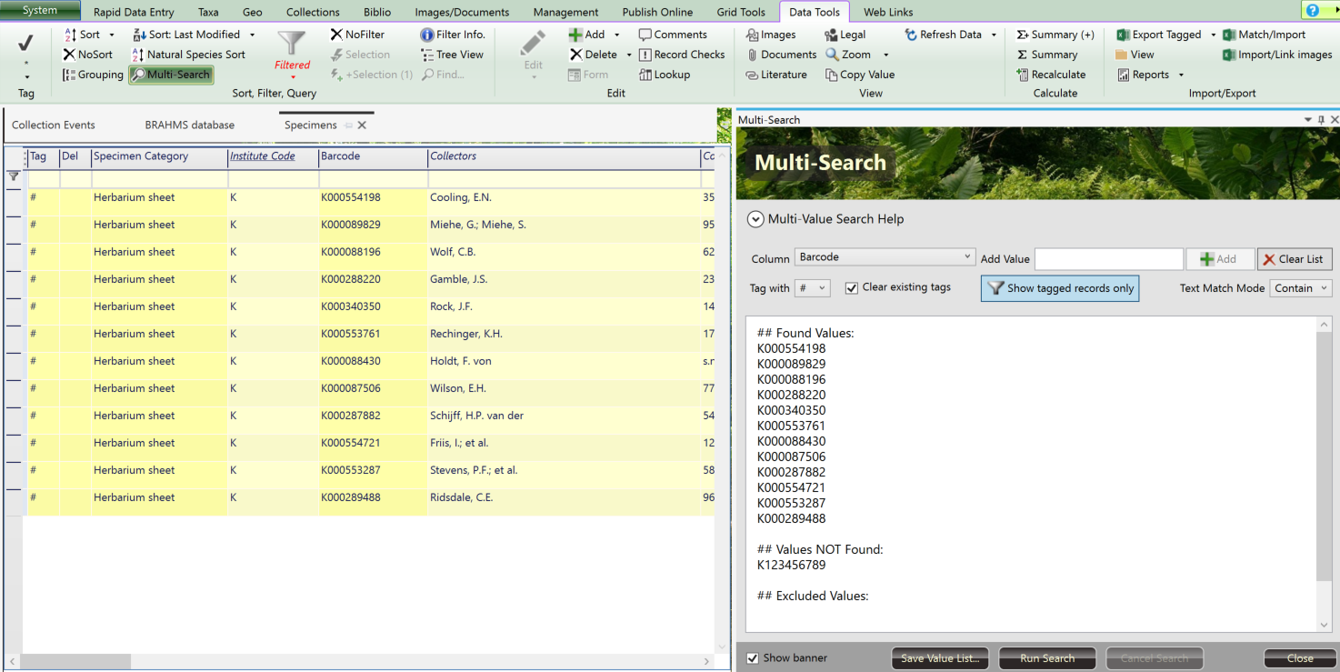1340x672 pixels.
Task: Run Record Checks
Action: pyautogui.click(x=682, y=55)
